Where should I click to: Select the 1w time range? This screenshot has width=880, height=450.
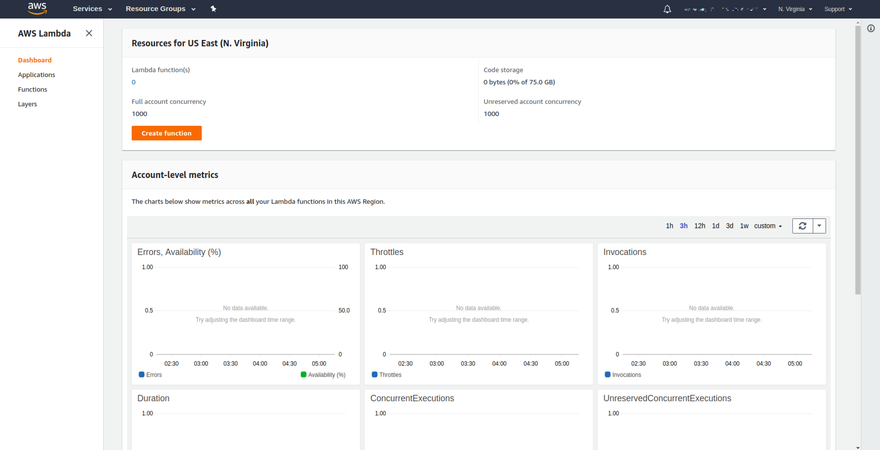pos(744,226)
